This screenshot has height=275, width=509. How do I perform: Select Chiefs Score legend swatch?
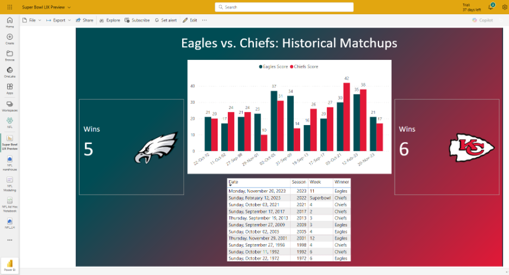291,67
